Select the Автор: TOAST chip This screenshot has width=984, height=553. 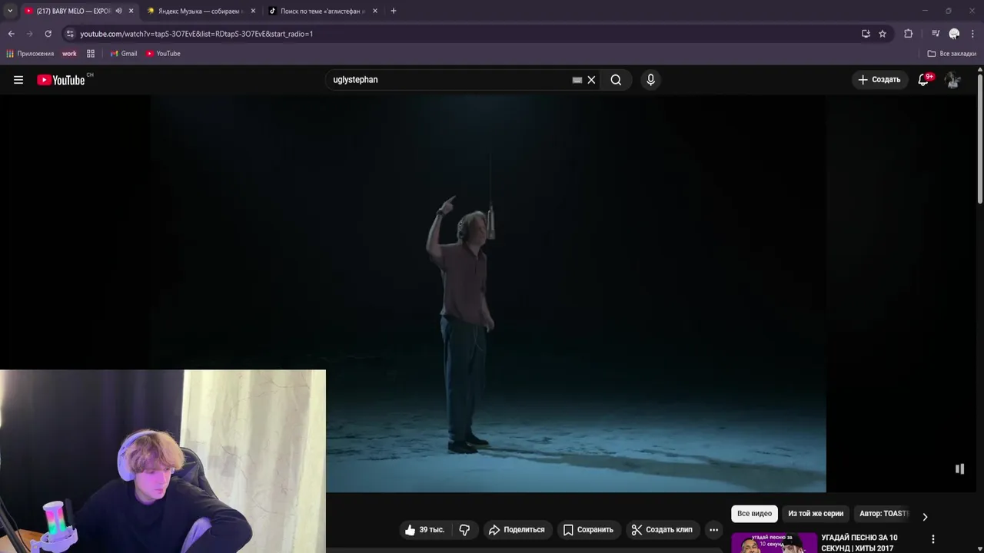click(x=884, y=514)
